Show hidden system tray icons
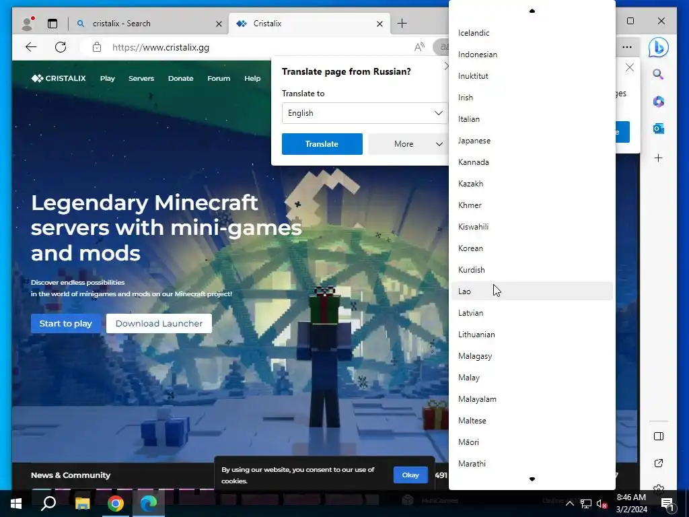 tap(569, 504)
